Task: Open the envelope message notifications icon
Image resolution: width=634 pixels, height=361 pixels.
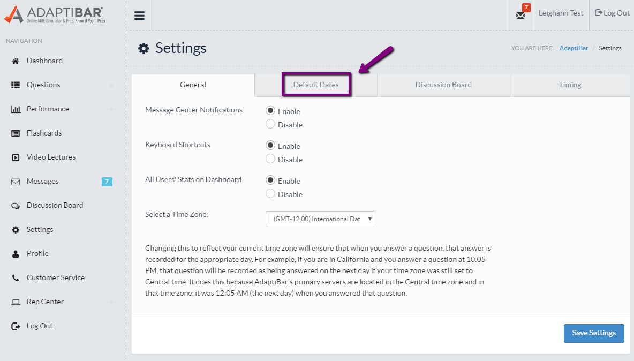Action: pos(520,15)
